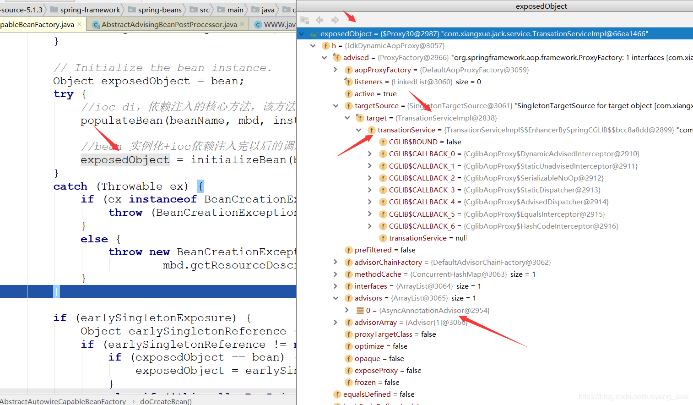Click the back arrow in the inspect popup toolbar
Image resolution: width=693 pixels, height=405 pixels.
coord(319,20)
